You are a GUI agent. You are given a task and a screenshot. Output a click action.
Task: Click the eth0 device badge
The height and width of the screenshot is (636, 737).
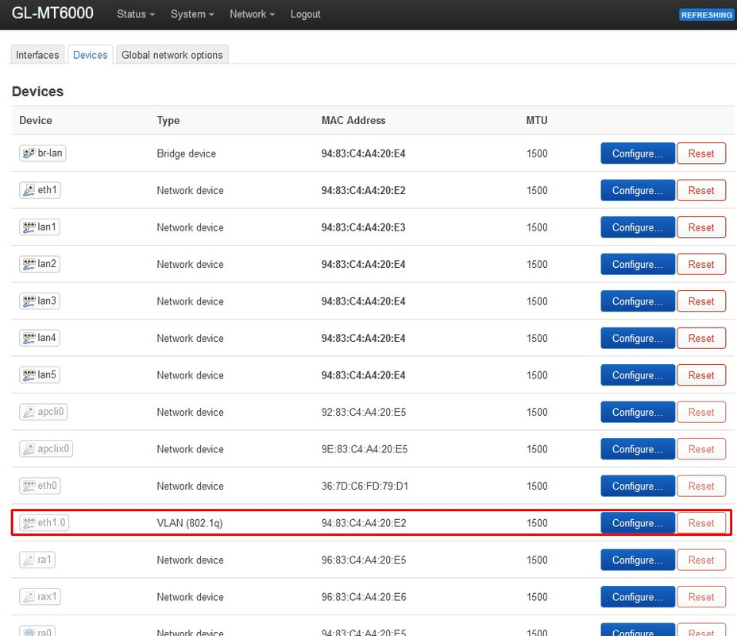pos(40,486)
